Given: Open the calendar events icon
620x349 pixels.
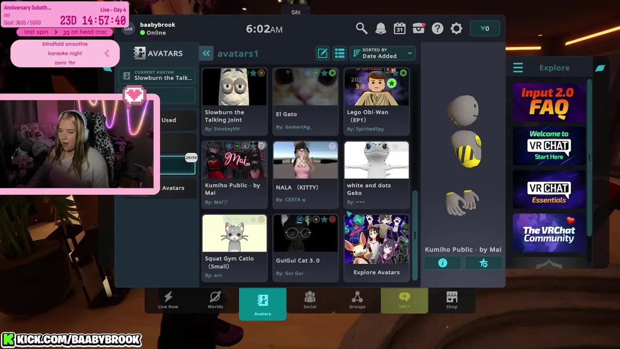Looking at the screenshot, I should (400, 29).
